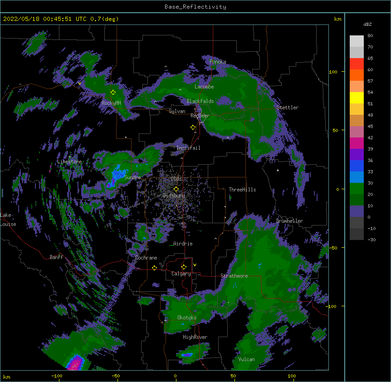The height and width of the screenshot is (382, 391).
Task: Click the white asterisk marker above Limestone
Action: (x=70, y=157)
